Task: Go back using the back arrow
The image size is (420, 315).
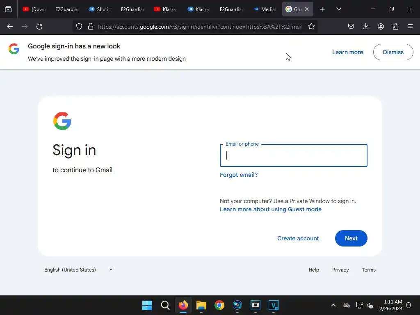Action: point(10,27)
